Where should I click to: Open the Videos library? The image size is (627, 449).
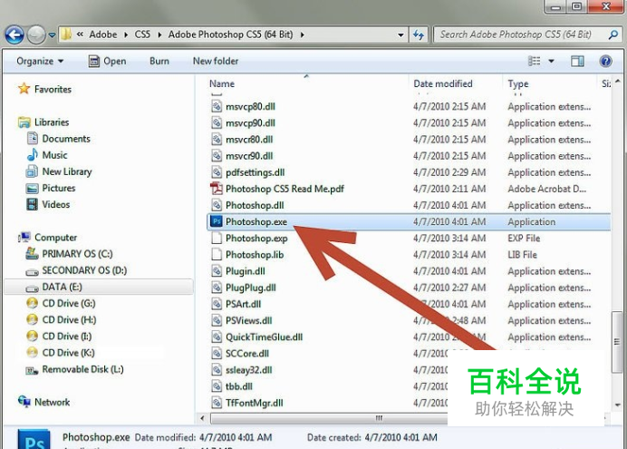[x=48, y=204]
